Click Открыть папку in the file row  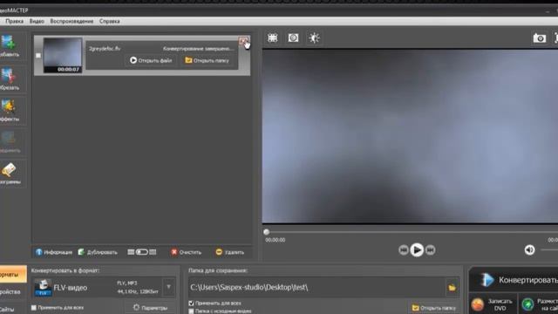point(208,60)
